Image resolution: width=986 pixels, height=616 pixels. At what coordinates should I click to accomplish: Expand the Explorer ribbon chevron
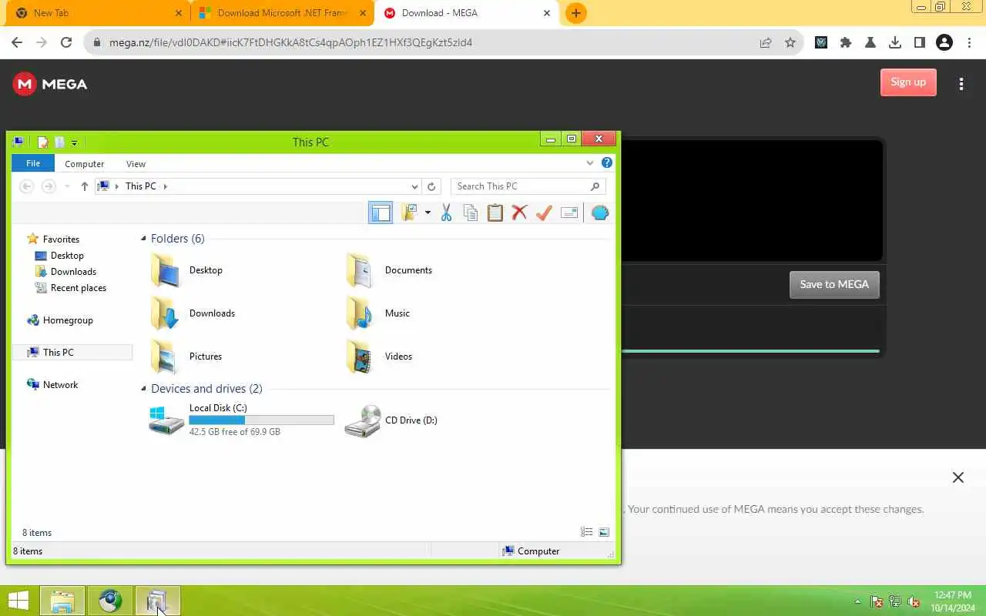[x=590, y=163]
